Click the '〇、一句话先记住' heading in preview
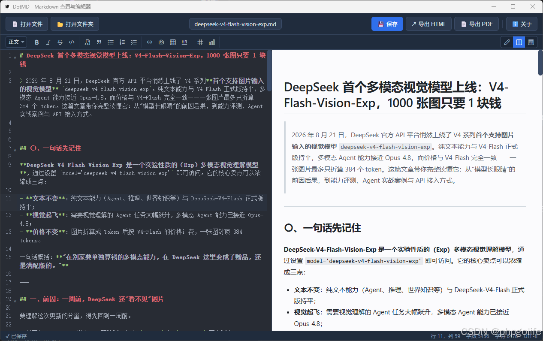 [x=323, y=228]
